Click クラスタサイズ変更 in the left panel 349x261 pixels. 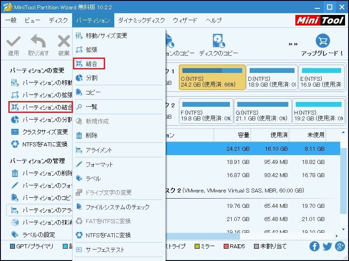(x=40, y=132)
